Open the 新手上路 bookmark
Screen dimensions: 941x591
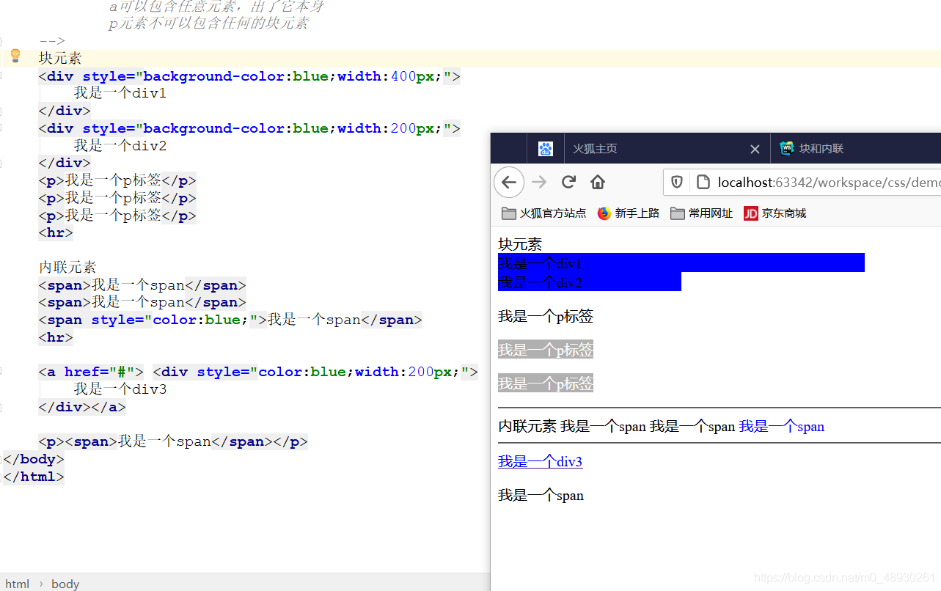coord(629,213)
